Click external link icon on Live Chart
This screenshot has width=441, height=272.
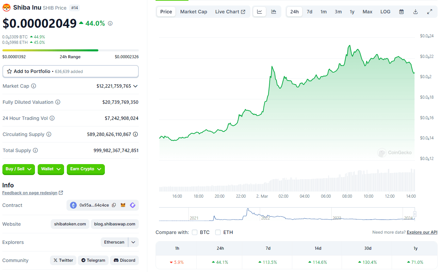click(x=243, y=12)
